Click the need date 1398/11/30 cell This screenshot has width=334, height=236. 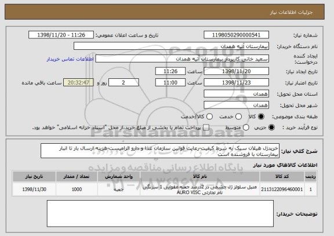click(34, 190)
